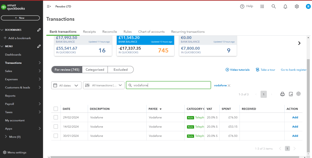Open the Help menu
This screenshot has height=158, width=312.
[x=246, y=6]
